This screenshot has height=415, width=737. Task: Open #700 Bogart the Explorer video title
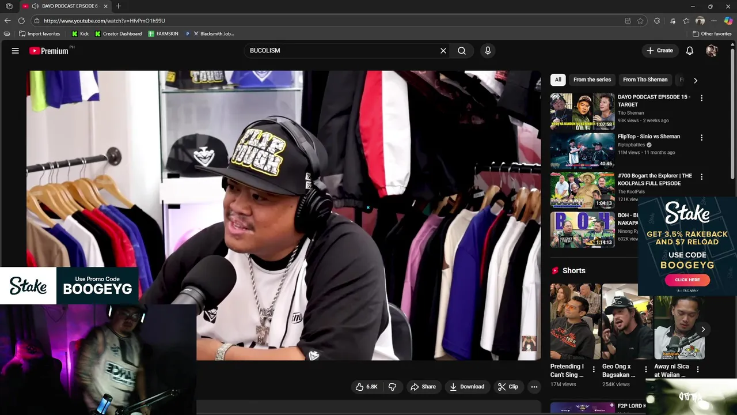(655, 179)
